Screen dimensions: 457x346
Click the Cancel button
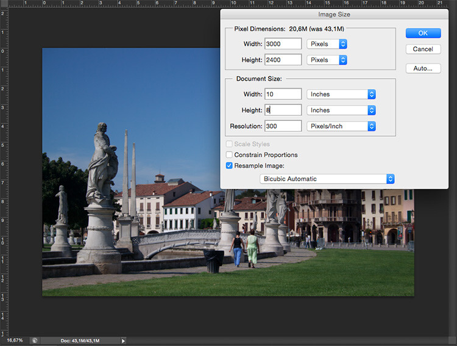click(x=423, y=49)
